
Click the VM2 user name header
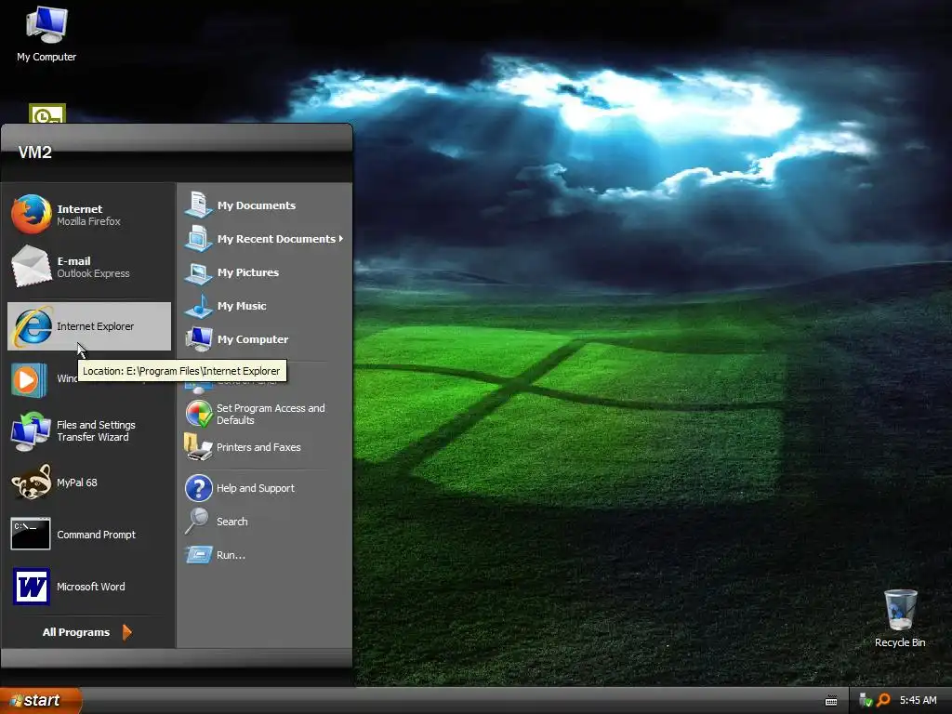34,152
